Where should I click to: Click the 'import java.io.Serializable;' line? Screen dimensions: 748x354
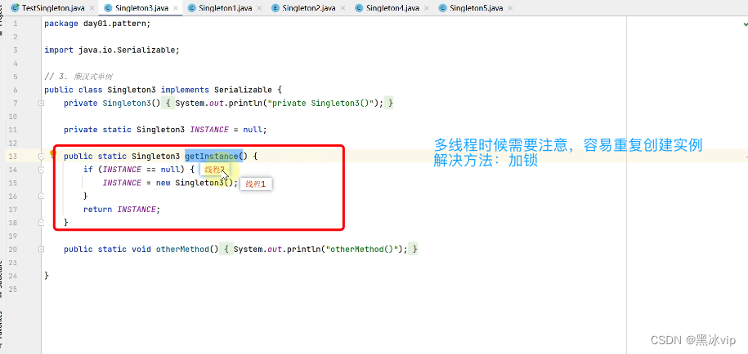112,50
